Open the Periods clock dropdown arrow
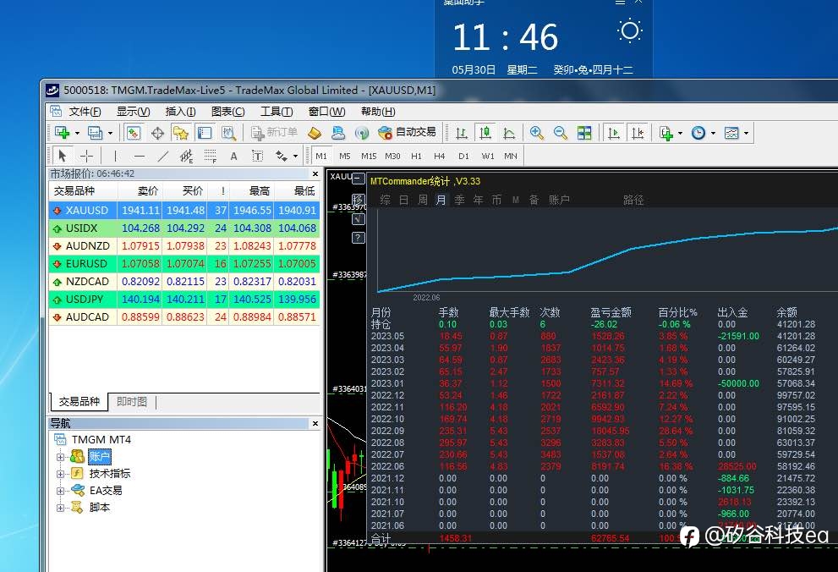 pos(713,133)
